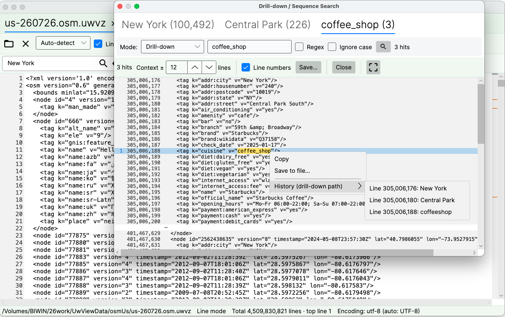Viewport: 505px width, 317px height.
Task: Click hit marker 1 in the results gutter
Action: point(121,151)
